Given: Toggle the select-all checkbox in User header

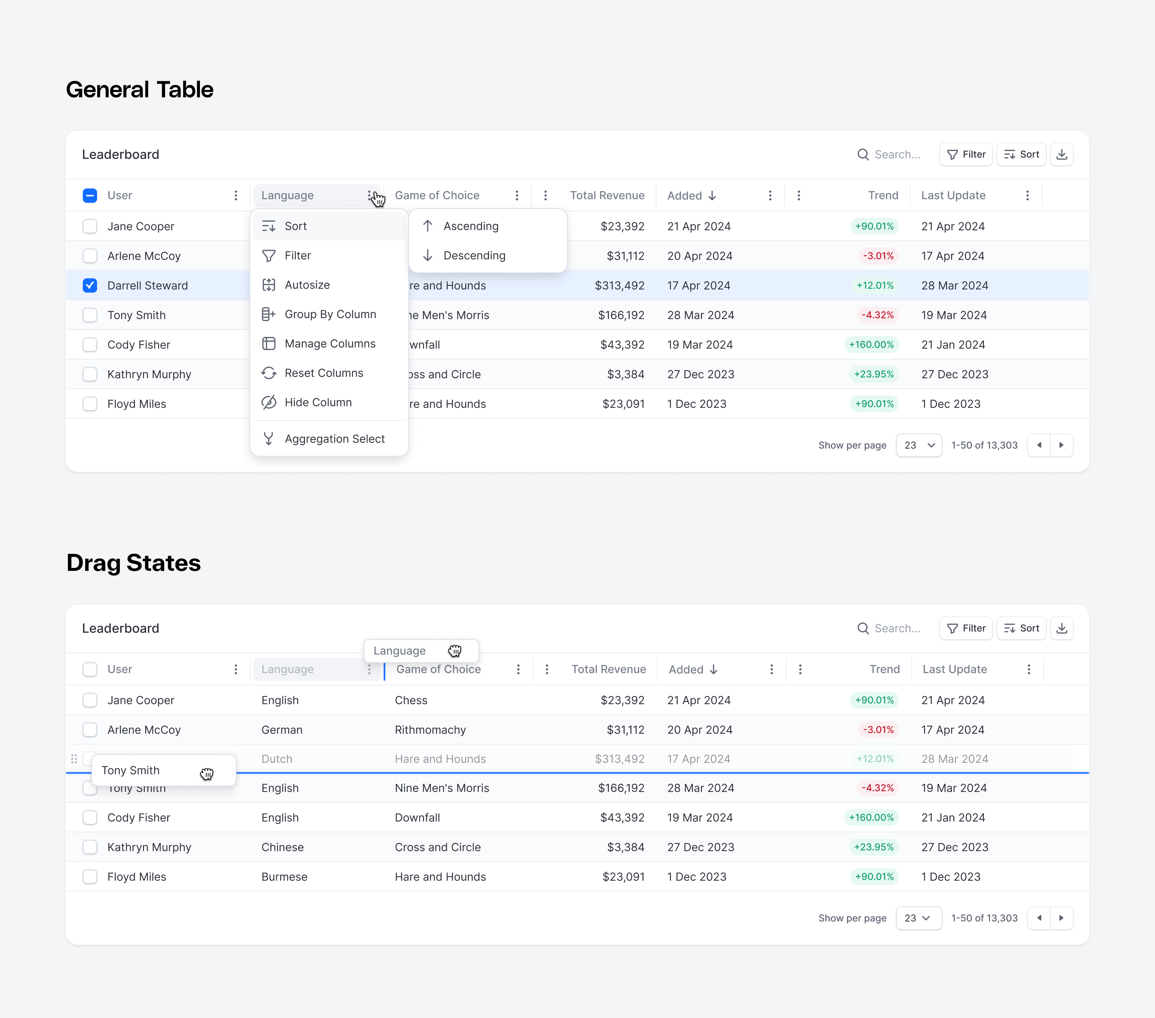Looking at the screenshot, I should click(x=90, y=196).
